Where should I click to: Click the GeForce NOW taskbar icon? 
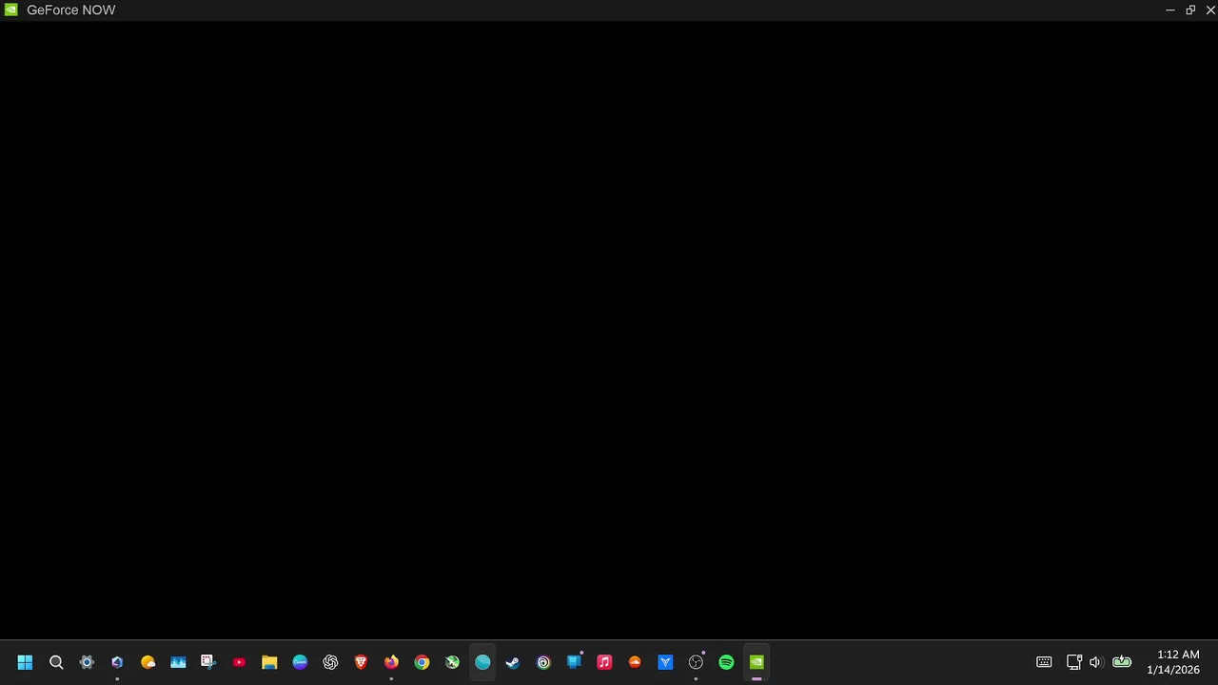point(756,662)
